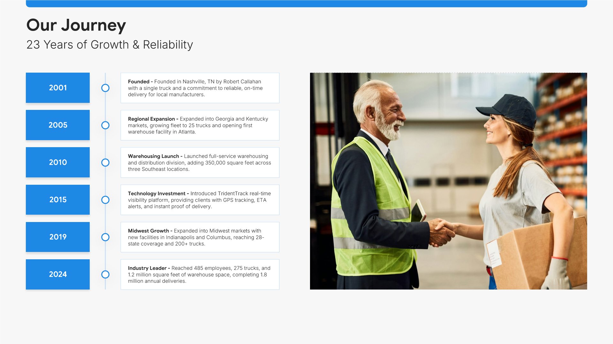Click the Midwest Growth text card
Viewport: 613px width, 344px height.
tap(200, 237)
